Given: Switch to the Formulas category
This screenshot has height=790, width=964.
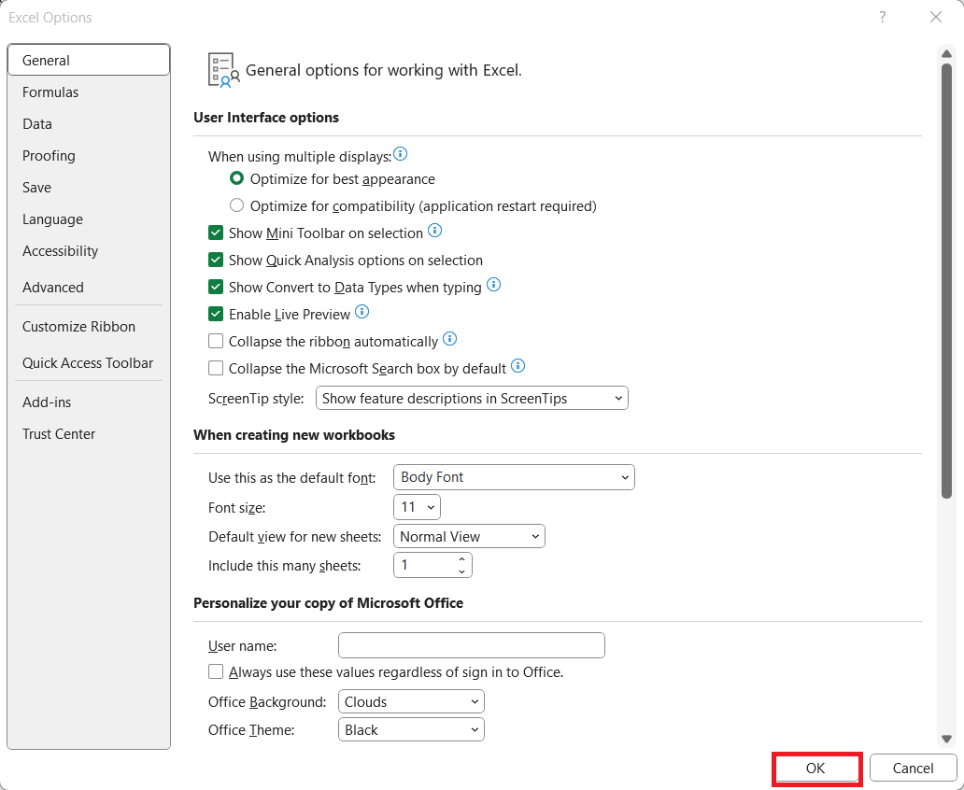Looking at the screenshot, I should point(89,92).
